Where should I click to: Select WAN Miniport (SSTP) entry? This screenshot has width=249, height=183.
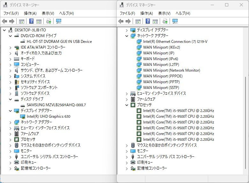tap(161, 88)
